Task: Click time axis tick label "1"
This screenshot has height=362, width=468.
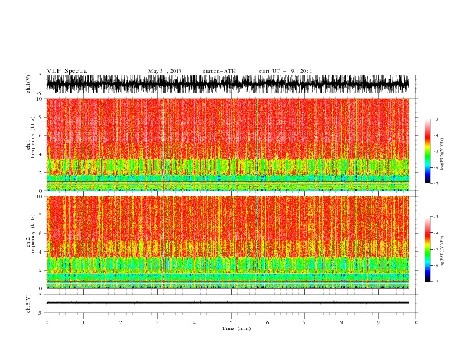Action: click(83, 322)
